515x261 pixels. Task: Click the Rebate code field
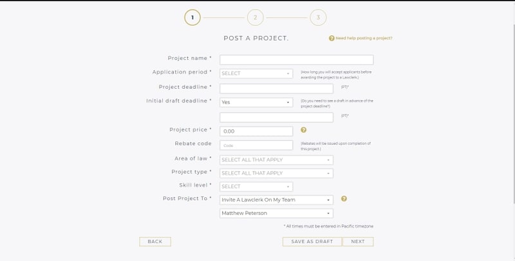tap(256, 145)
